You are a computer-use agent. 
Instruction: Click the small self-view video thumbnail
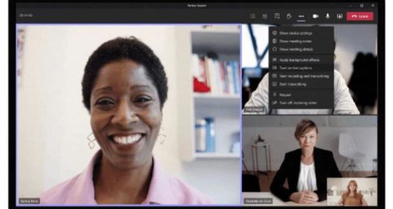(x=352, y=191)
